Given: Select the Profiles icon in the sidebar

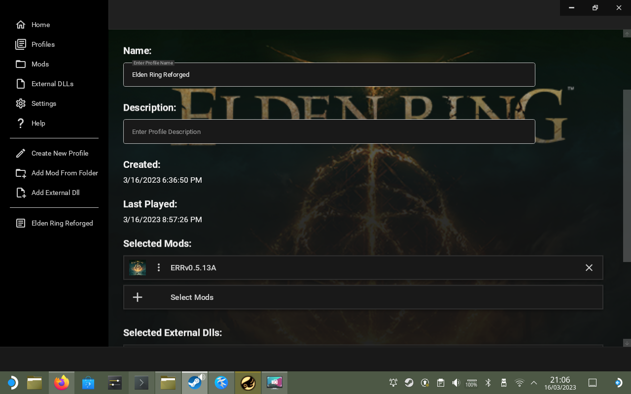Looking at the screenshot, I should coord(21,44).
